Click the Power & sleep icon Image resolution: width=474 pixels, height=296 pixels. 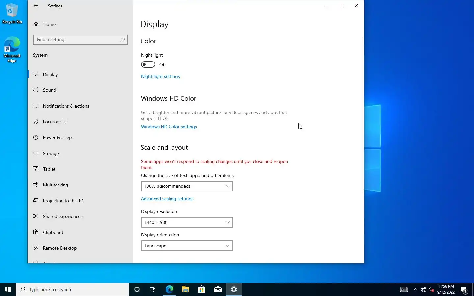pos(36,137)
